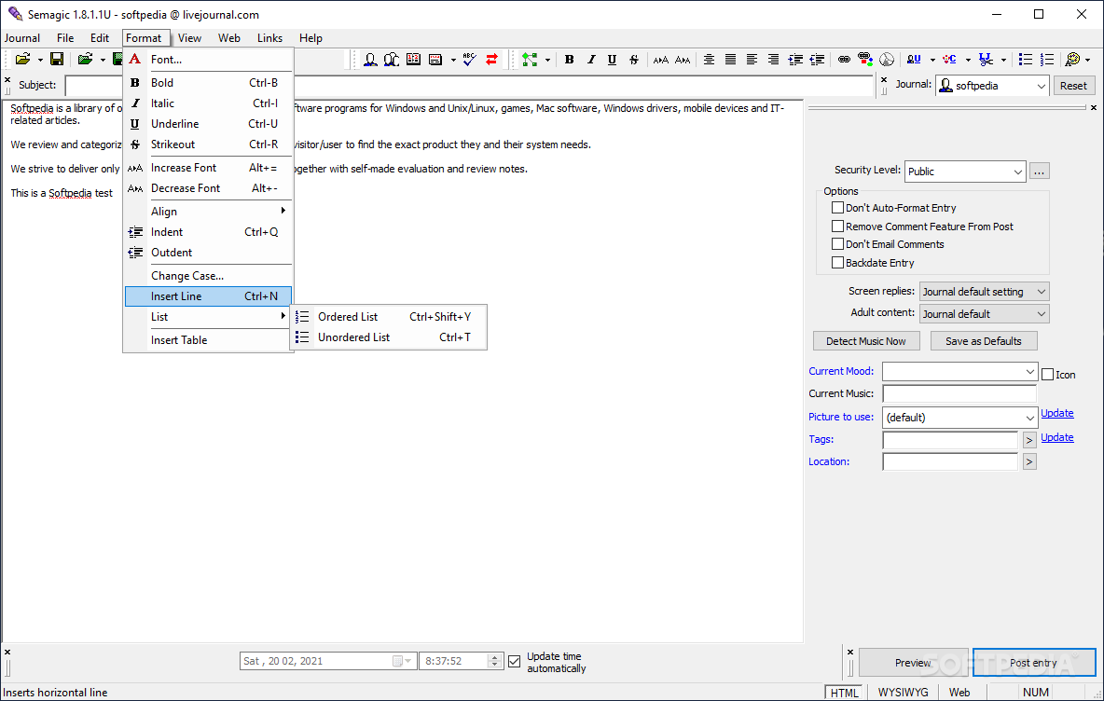Choose Insert Table from Format menu

[x=209, y=340]
